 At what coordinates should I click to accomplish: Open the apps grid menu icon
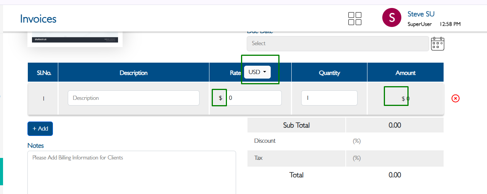point(355,19)
